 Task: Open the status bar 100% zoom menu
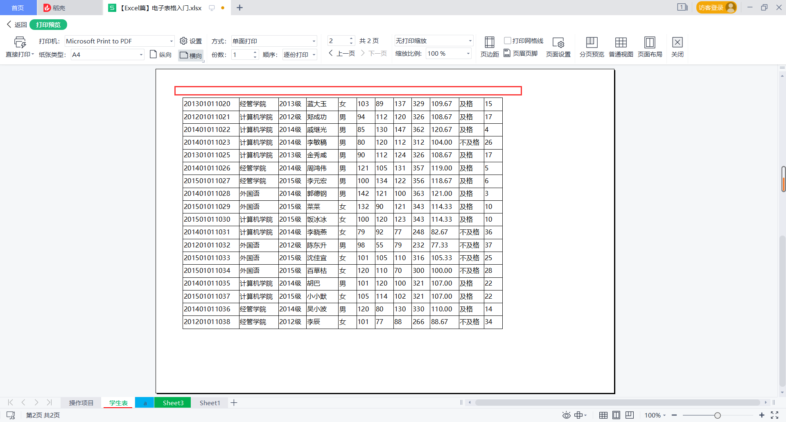pyautogui.click(x=655, y=415)
